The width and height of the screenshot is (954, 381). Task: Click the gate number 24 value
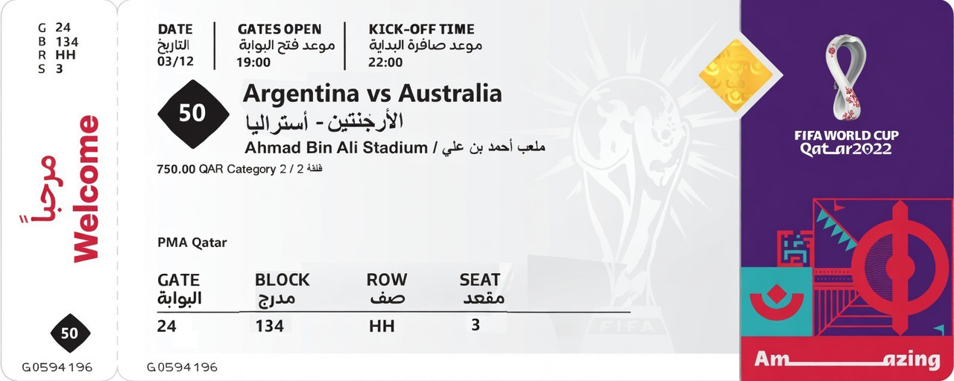point(167,326)
